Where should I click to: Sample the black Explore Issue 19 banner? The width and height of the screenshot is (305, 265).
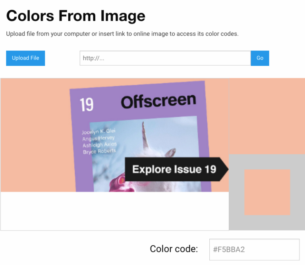pyautogui.click(x=175, y=169)
